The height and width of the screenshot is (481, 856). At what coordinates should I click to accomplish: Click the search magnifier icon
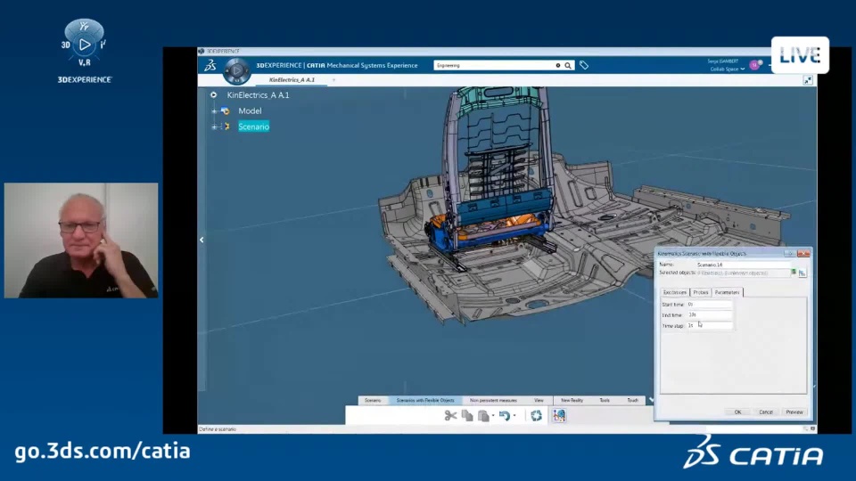point(568,65)
